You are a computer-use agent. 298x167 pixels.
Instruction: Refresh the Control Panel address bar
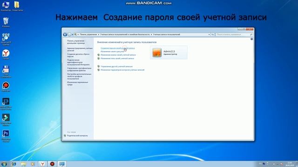pyautogui.click(x=212, y=35)
